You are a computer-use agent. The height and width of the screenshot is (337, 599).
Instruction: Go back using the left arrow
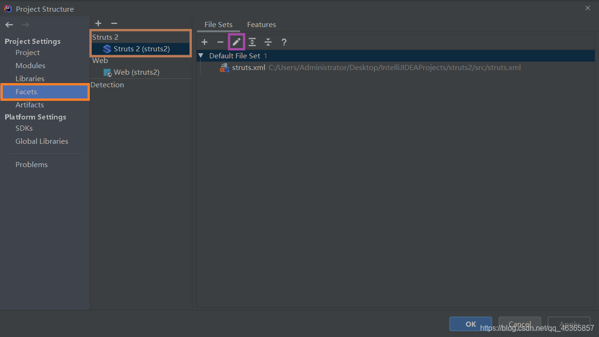(x=9, y=25)
